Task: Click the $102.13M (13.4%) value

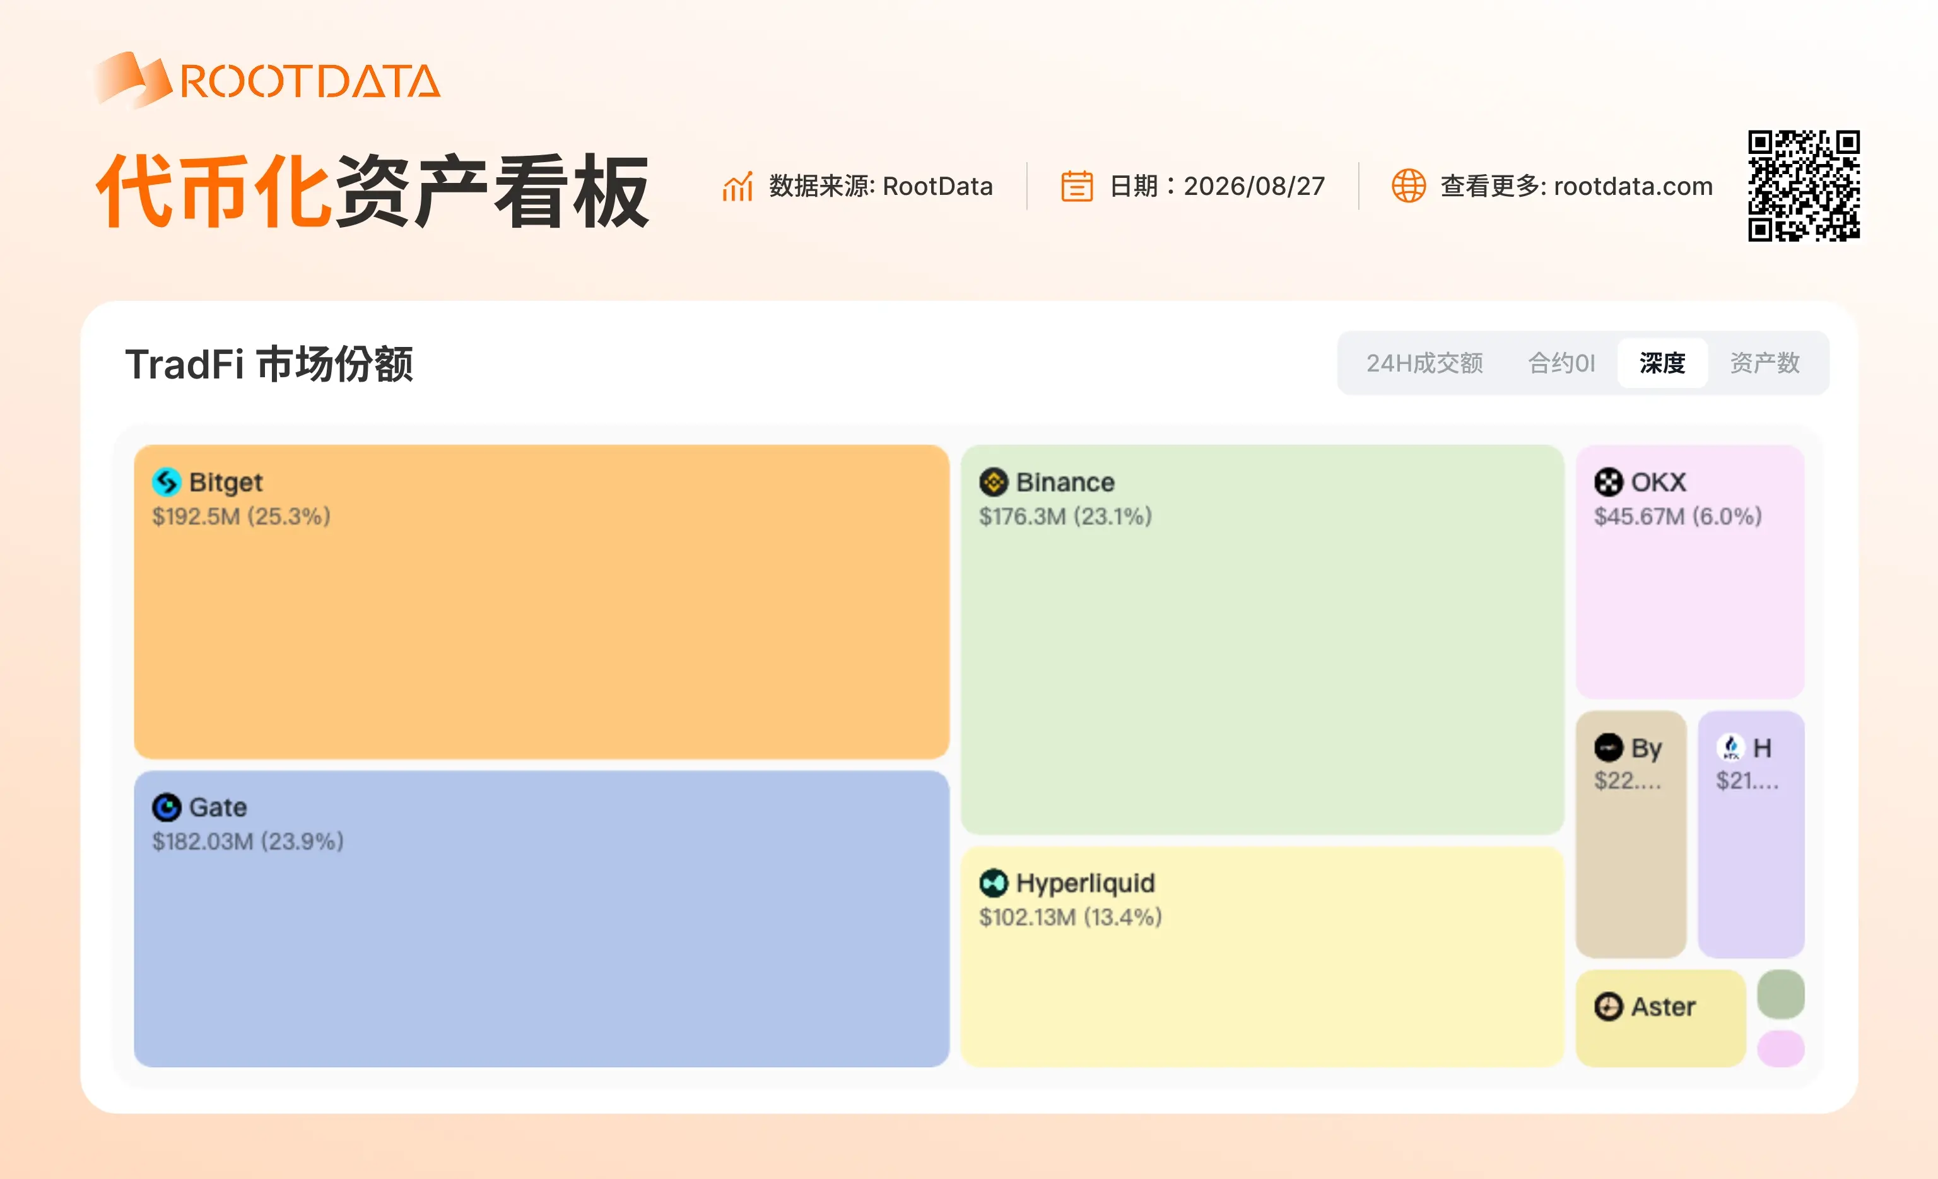Action: tap(1071, 917)
